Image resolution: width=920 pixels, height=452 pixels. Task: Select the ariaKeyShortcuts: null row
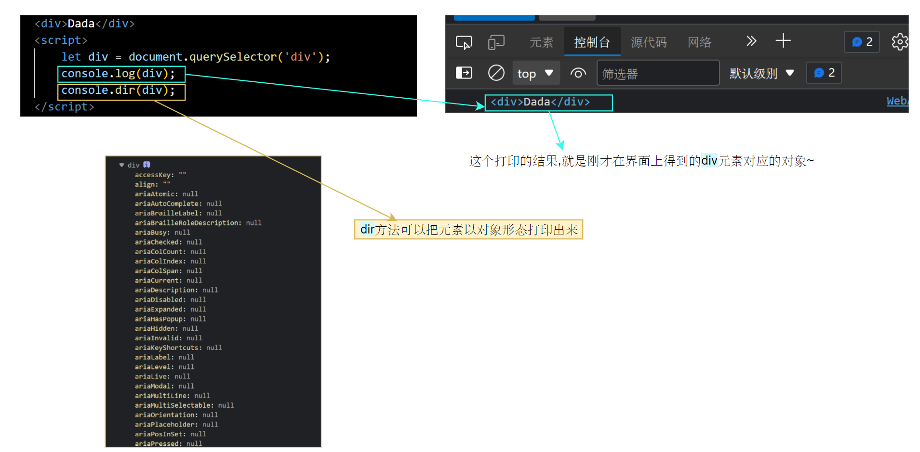(178, 348)
